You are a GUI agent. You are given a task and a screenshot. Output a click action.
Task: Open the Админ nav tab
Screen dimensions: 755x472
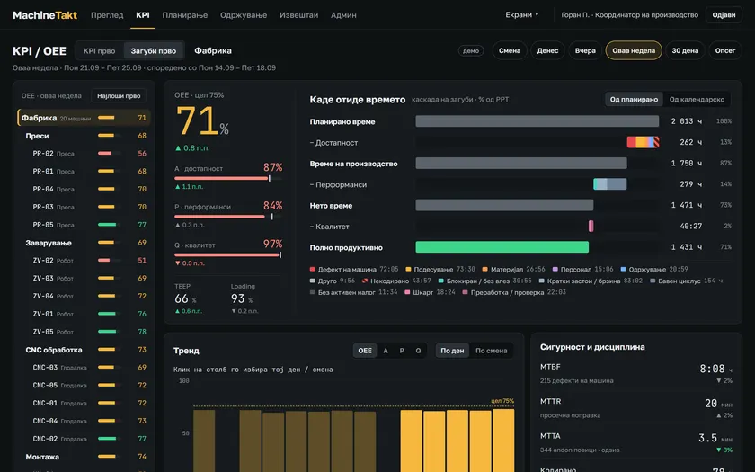click(343, 15)
